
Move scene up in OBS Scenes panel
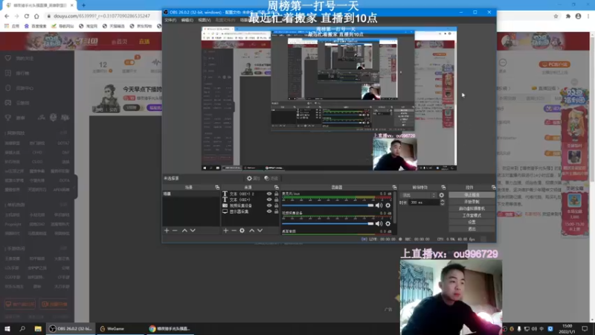coord(184,231)
